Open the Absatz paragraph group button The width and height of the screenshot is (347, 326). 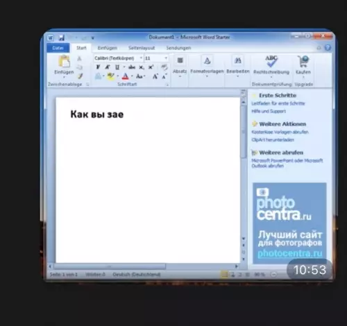coord(180,66)
